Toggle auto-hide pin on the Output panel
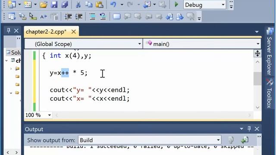The image size is (276, 155). coord(249,129)
